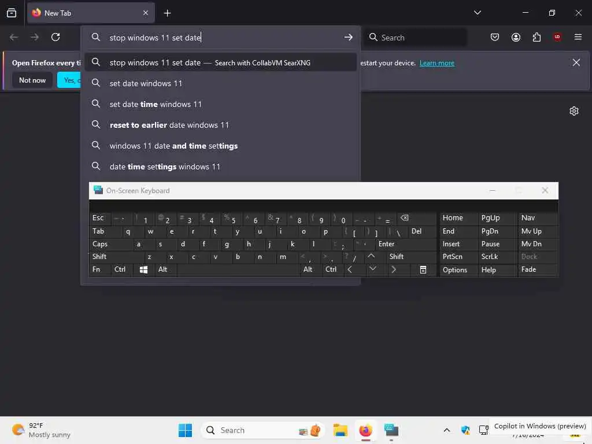Click Enter key on On-Screen Keyboard
The image size is (592, 444).
point(405,244)
